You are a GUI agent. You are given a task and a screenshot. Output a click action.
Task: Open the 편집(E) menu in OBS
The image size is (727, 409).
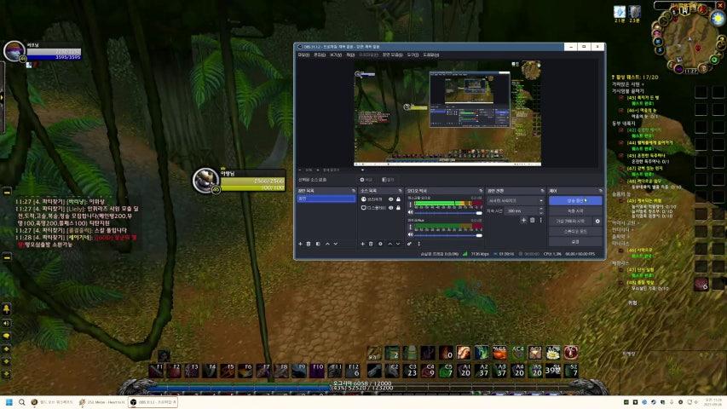(x=320, y=55)
